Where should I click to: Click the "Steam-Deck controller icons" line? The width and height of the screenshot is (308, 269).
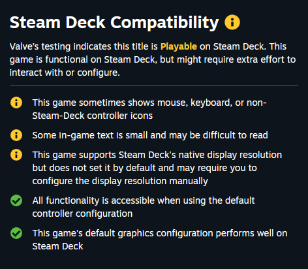pos(93,116)
